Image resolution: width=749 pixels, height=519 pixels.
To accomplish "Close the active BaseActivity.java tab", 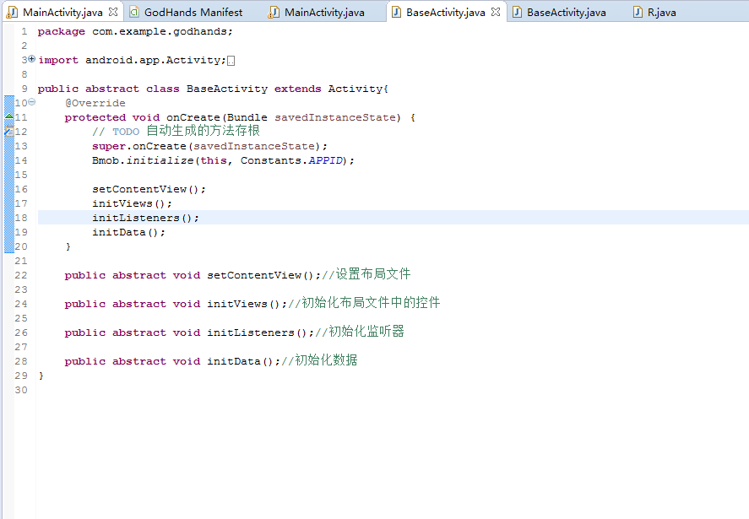I will pyautogui.click(x=496, y=13).
